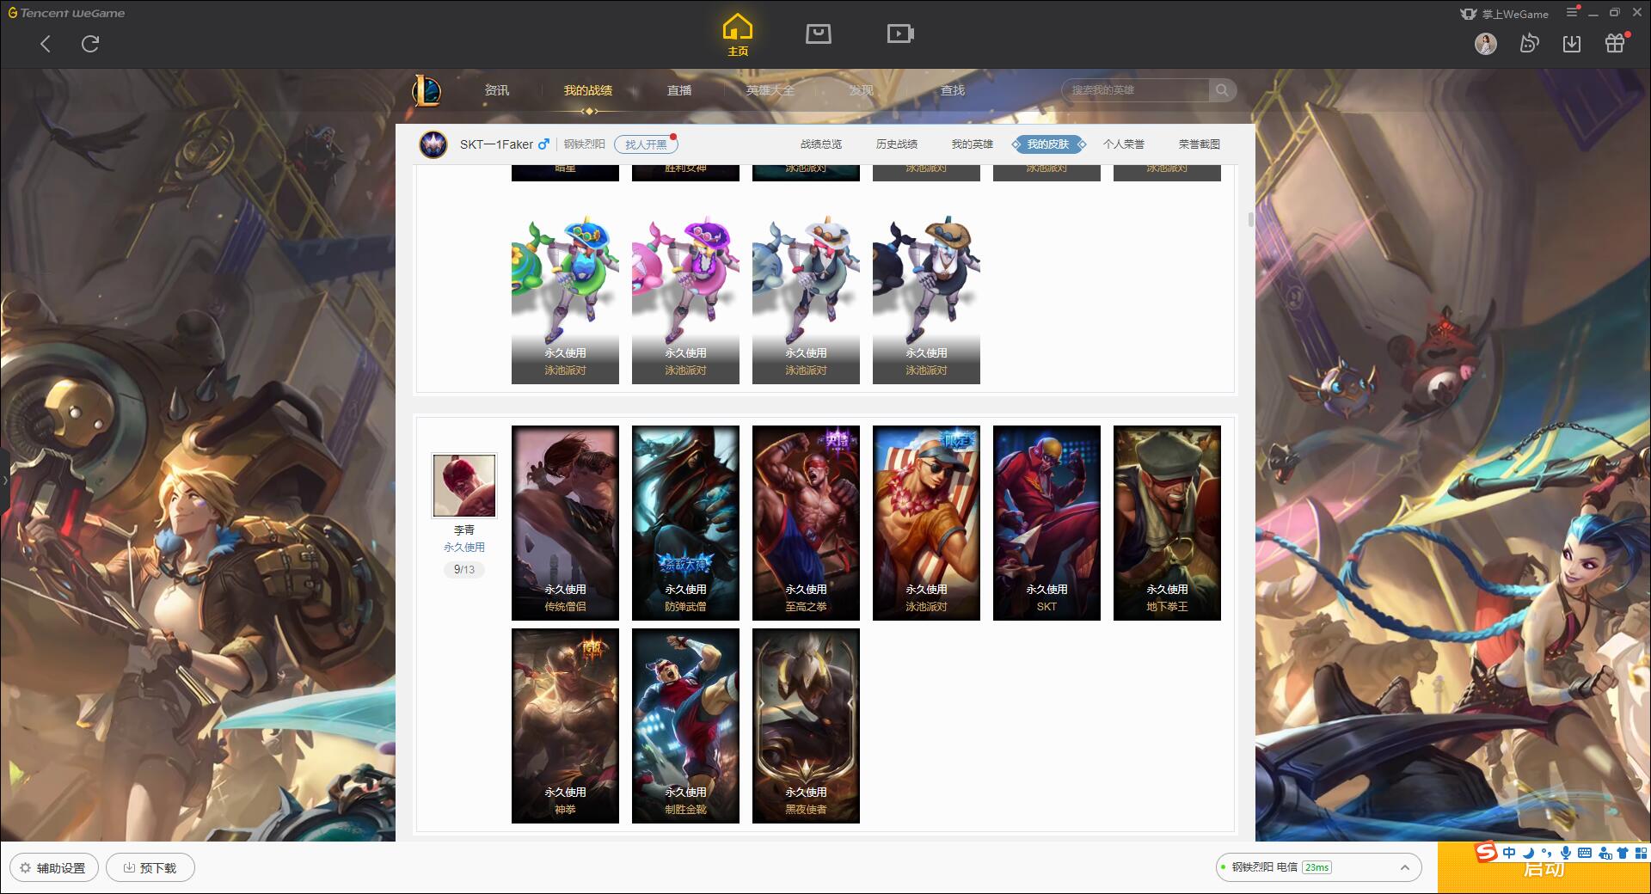Screen dimensions: 1651x894
Task: Click the Sogou S input method logo
Action: pos(1486,853)
